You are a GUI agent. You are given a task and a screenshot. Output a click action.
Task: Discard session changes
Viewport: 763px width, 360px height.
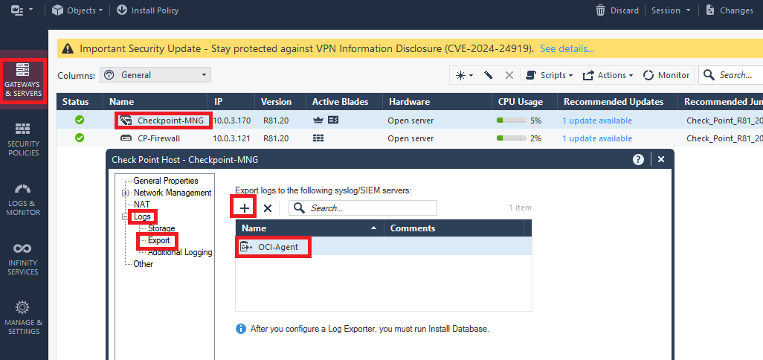point(617,10)
